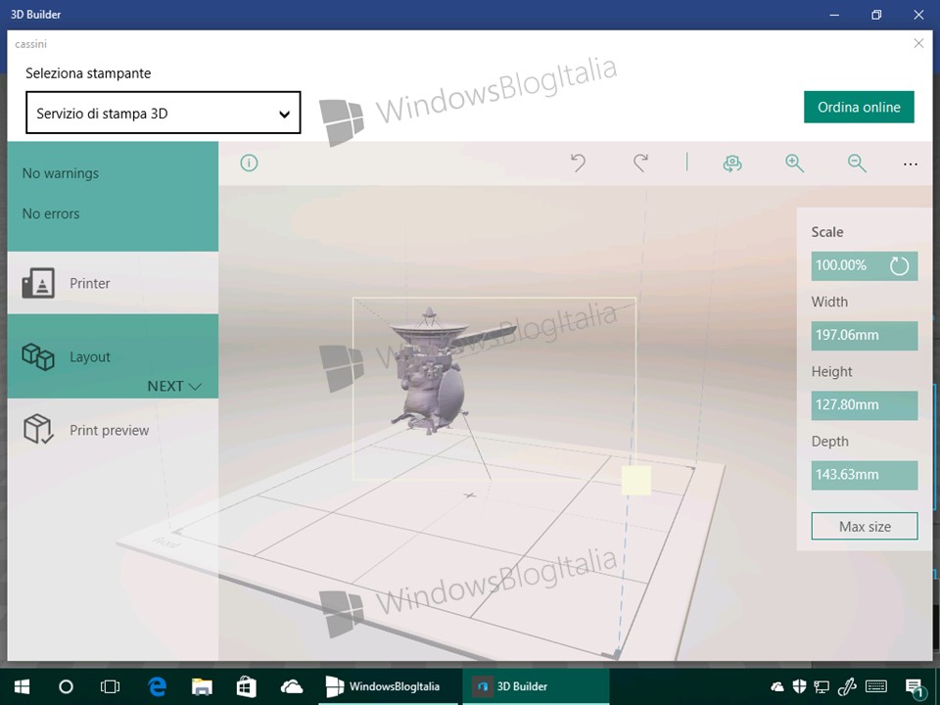Viewport: 940px width, 705px height.
Task: Open network status tray icon
Action: [x=822, y=687]
